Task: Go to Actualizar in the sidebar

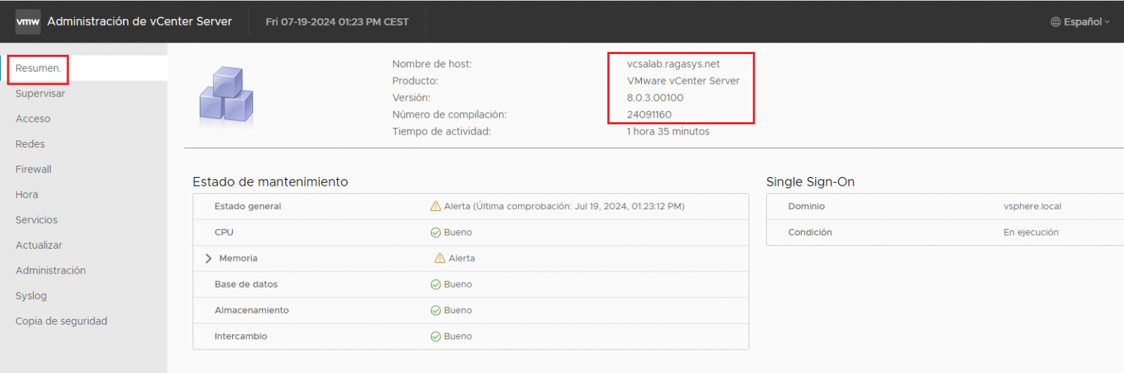Action: point(39,245)
